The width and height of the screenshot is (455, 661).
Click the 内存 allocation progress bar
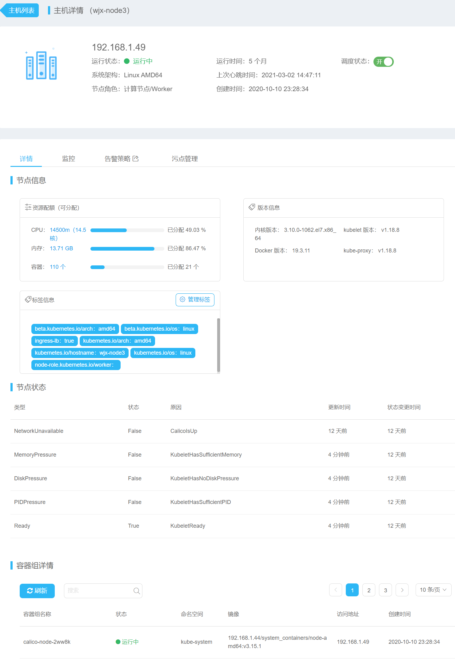pyautogui.click(x=127, y=249)
